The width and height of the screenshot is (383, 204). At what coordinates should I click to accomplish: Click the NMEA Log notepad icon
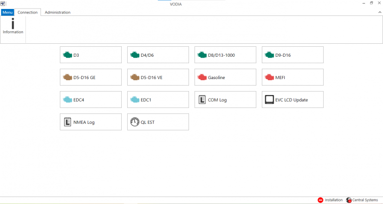(x=67, y=122)
